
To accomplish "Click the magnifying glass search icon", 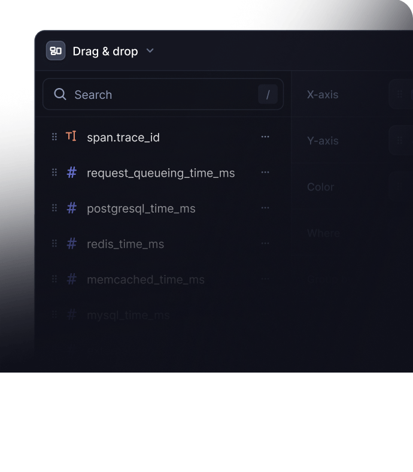I will pyautogui.click(x=60, y=94).
